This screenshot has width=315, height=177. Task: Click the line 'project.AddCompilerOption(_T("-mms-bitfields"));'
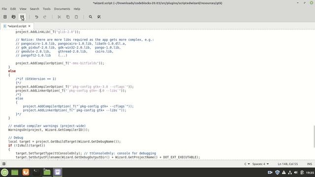[60, 63]
